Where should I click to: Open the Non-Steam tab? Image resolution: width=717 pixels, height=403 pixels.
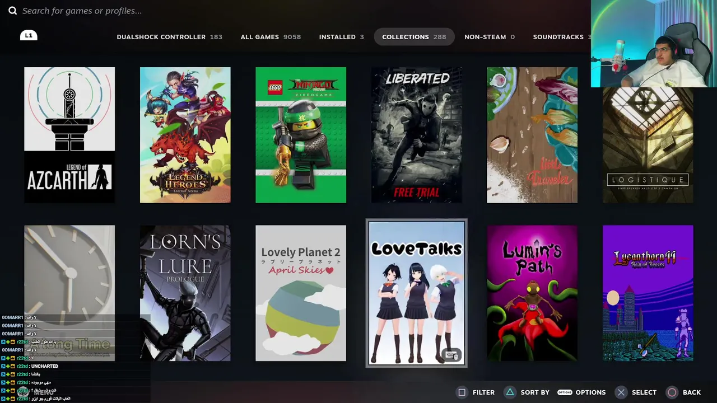(x=489, y=37)
